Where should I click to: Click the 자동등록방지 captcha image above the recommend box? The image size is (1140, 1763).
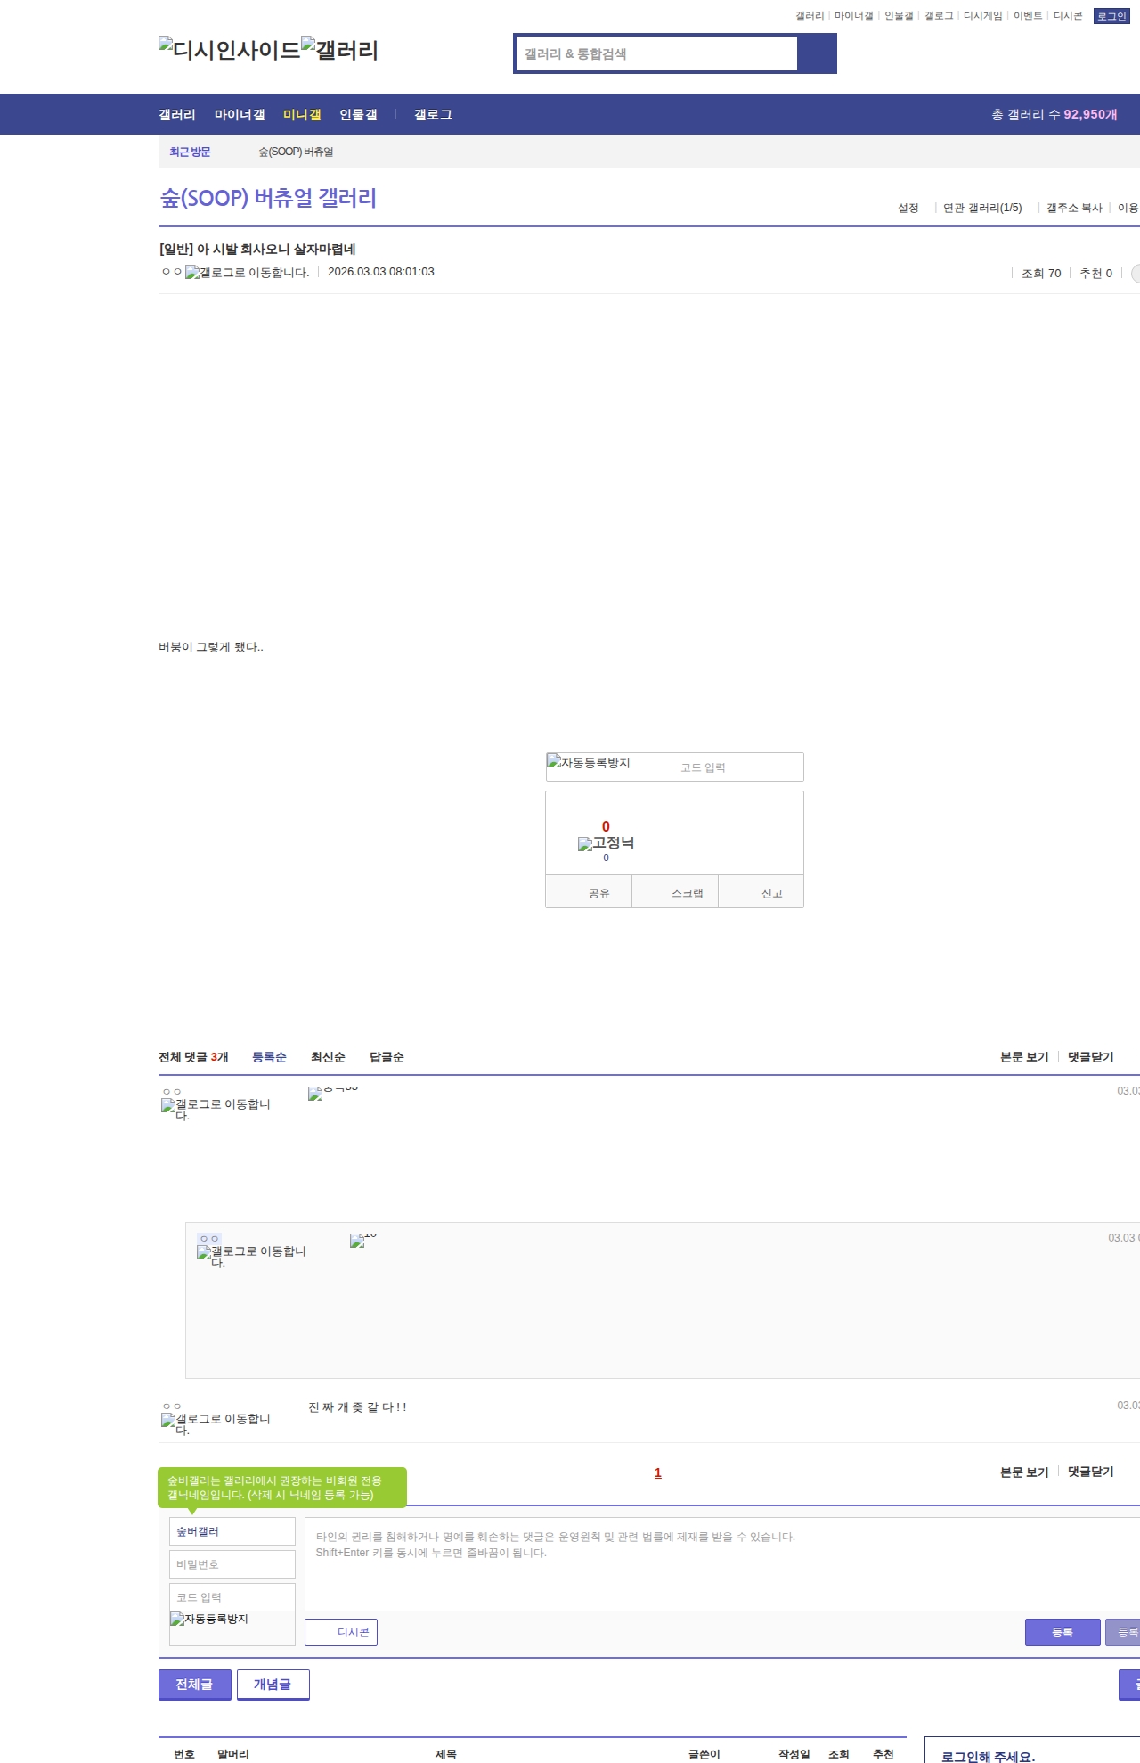pos(589,763)
